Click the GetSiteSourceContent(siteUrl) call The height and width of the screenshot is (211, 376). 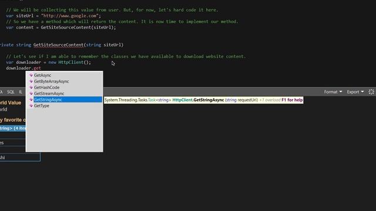pos(78,28)
